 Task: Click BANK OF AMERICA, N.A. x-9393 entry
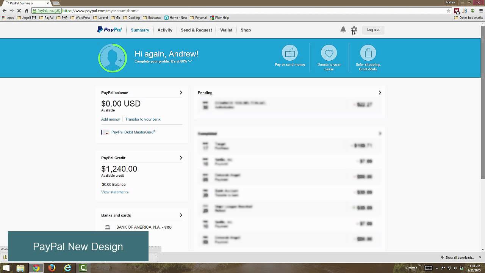pos(144,227)
